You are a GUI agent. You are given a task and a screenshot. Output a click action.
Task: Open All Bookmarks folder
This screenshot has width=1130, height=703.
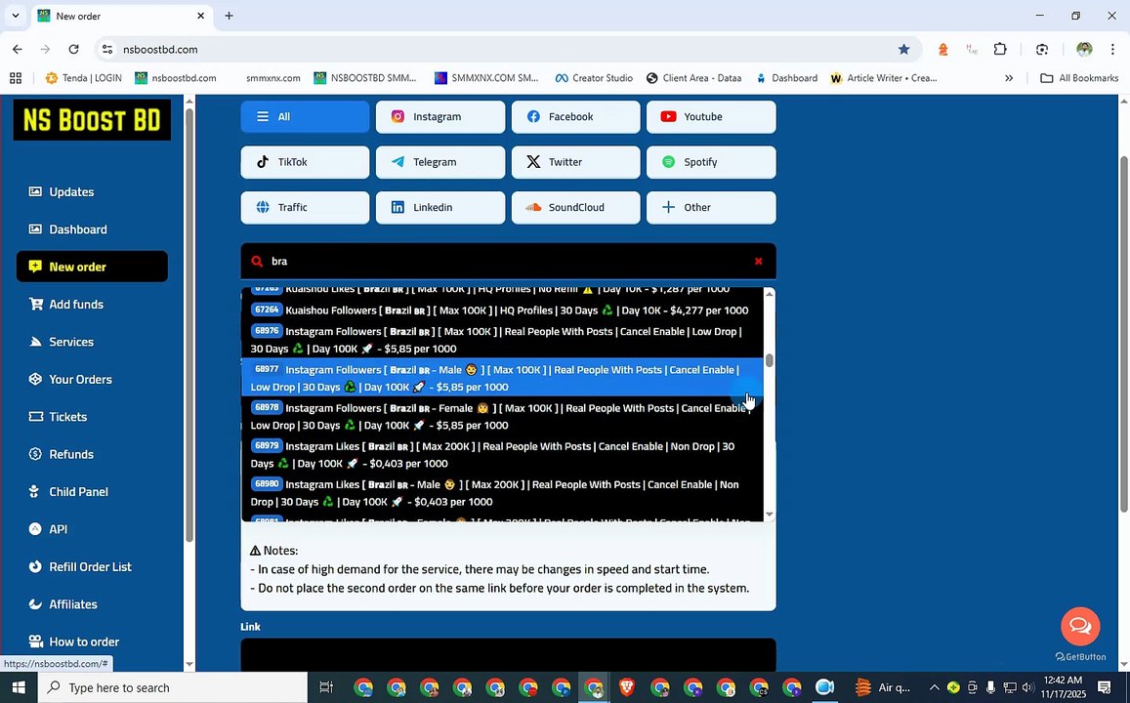(1079, 78)
